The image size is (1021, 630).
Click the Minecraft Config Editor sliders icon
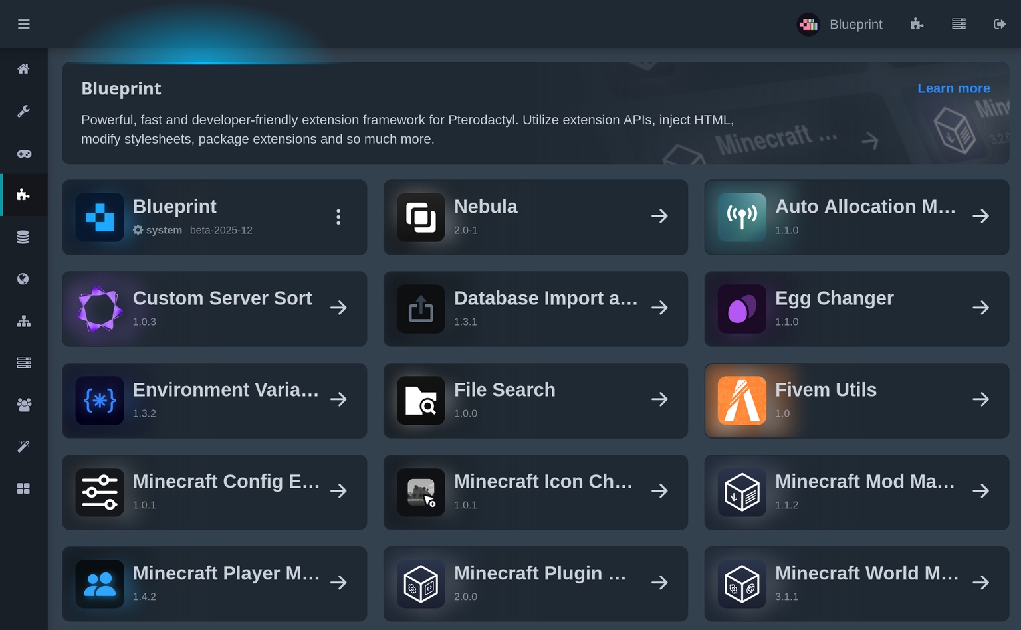click(100, 492)
